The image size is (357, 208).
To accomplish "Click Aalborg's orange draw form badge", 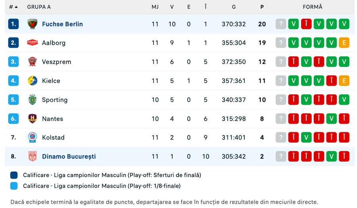I will pos(344,43).
